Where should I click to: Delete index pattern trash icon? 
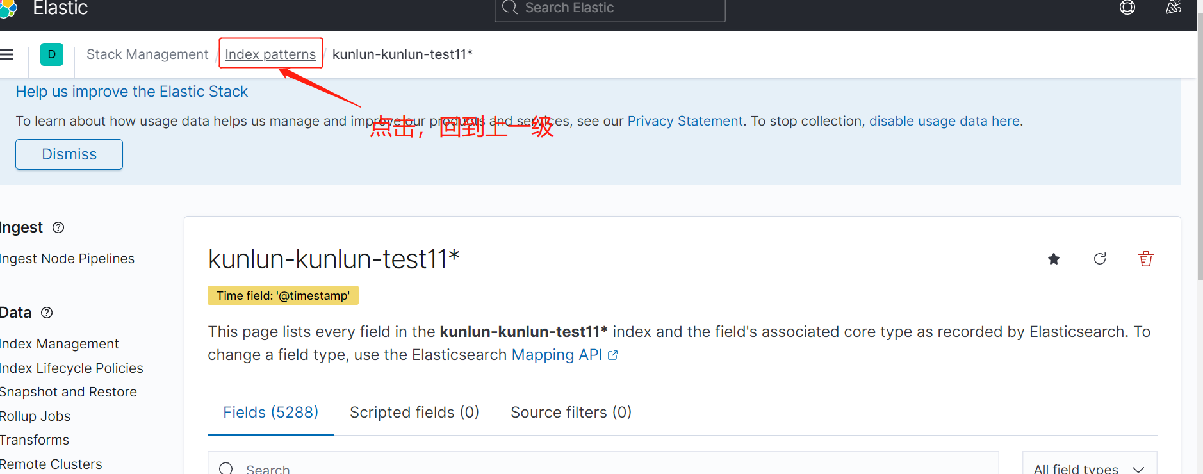click(x=1146, y=259)
